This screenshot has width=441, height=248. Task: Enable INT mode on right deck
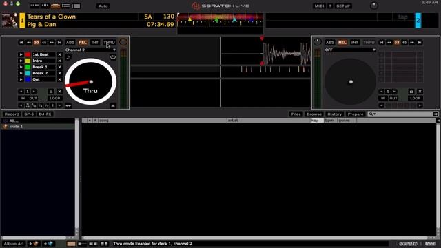coord(355,43)
